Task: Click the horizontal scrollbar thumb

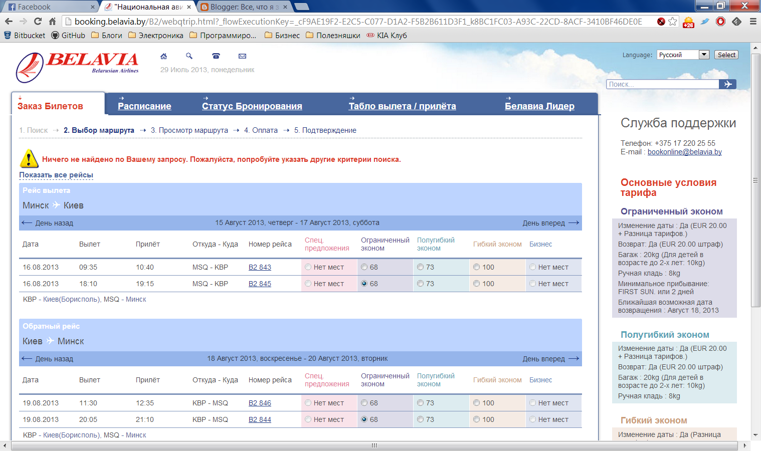Action: [x=374, y=445]
